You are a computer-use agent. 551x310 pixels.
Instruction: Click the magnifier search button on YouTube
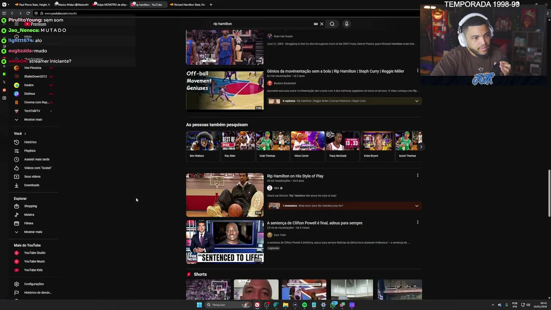332,24
